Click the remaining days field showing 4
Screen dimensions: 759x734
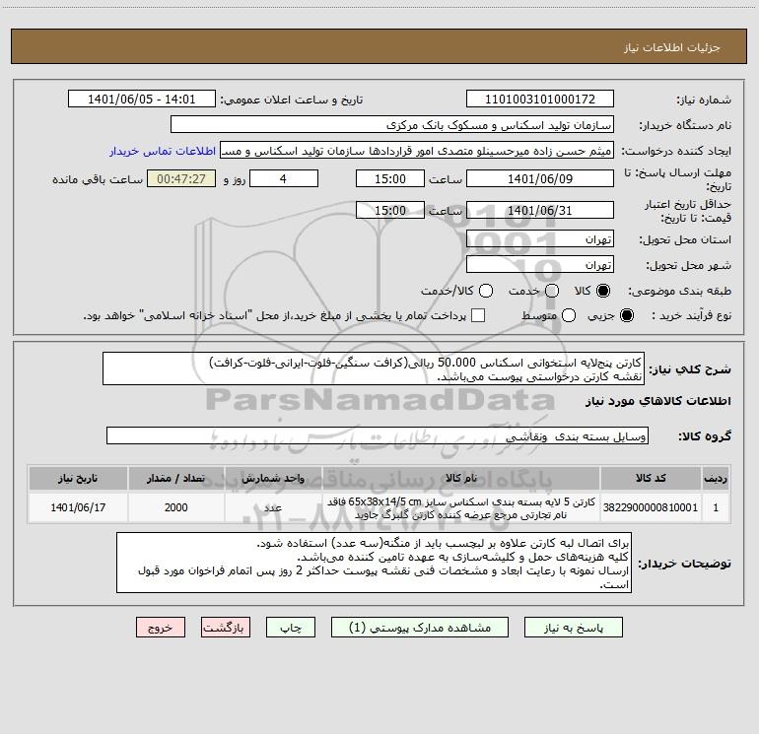[284, 178]
